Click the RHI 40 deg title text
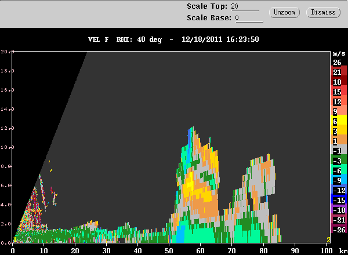The image size is (348, 255). pos(139,39)
